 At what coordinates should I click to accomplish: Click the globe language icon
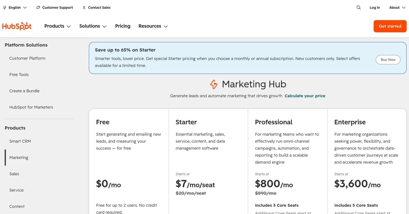[x=5, y=8]
